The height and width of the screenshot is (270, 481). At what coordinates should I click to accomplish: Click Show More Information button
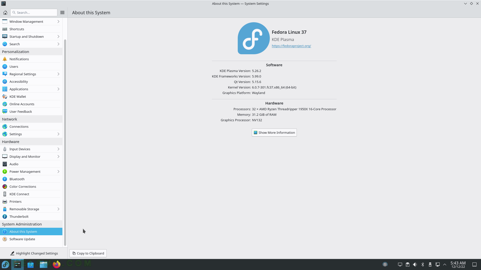point(274,132)
